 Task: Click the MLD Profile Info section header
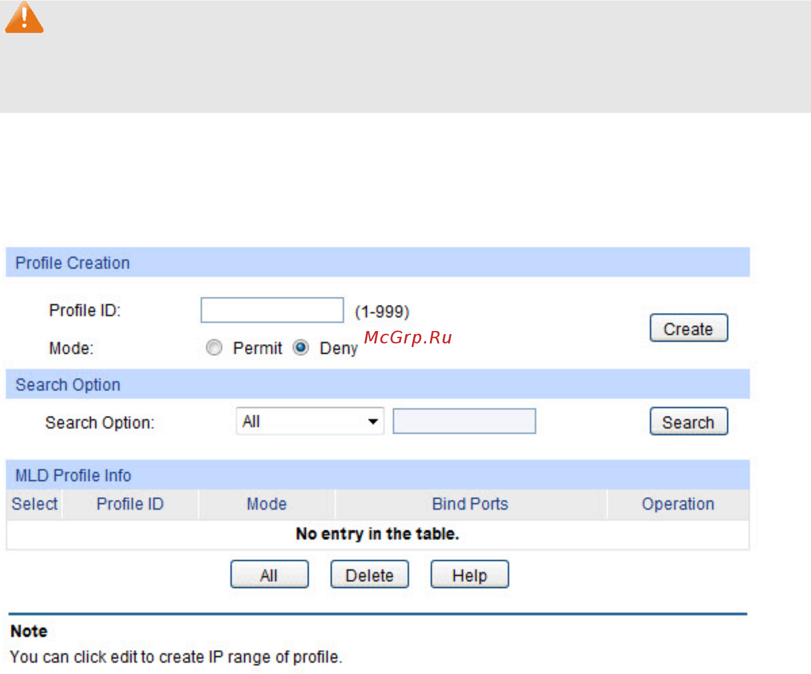(378, 475)
